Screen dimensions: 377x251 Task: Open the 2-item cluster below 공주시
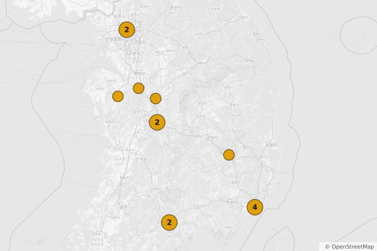click(157, 123)
